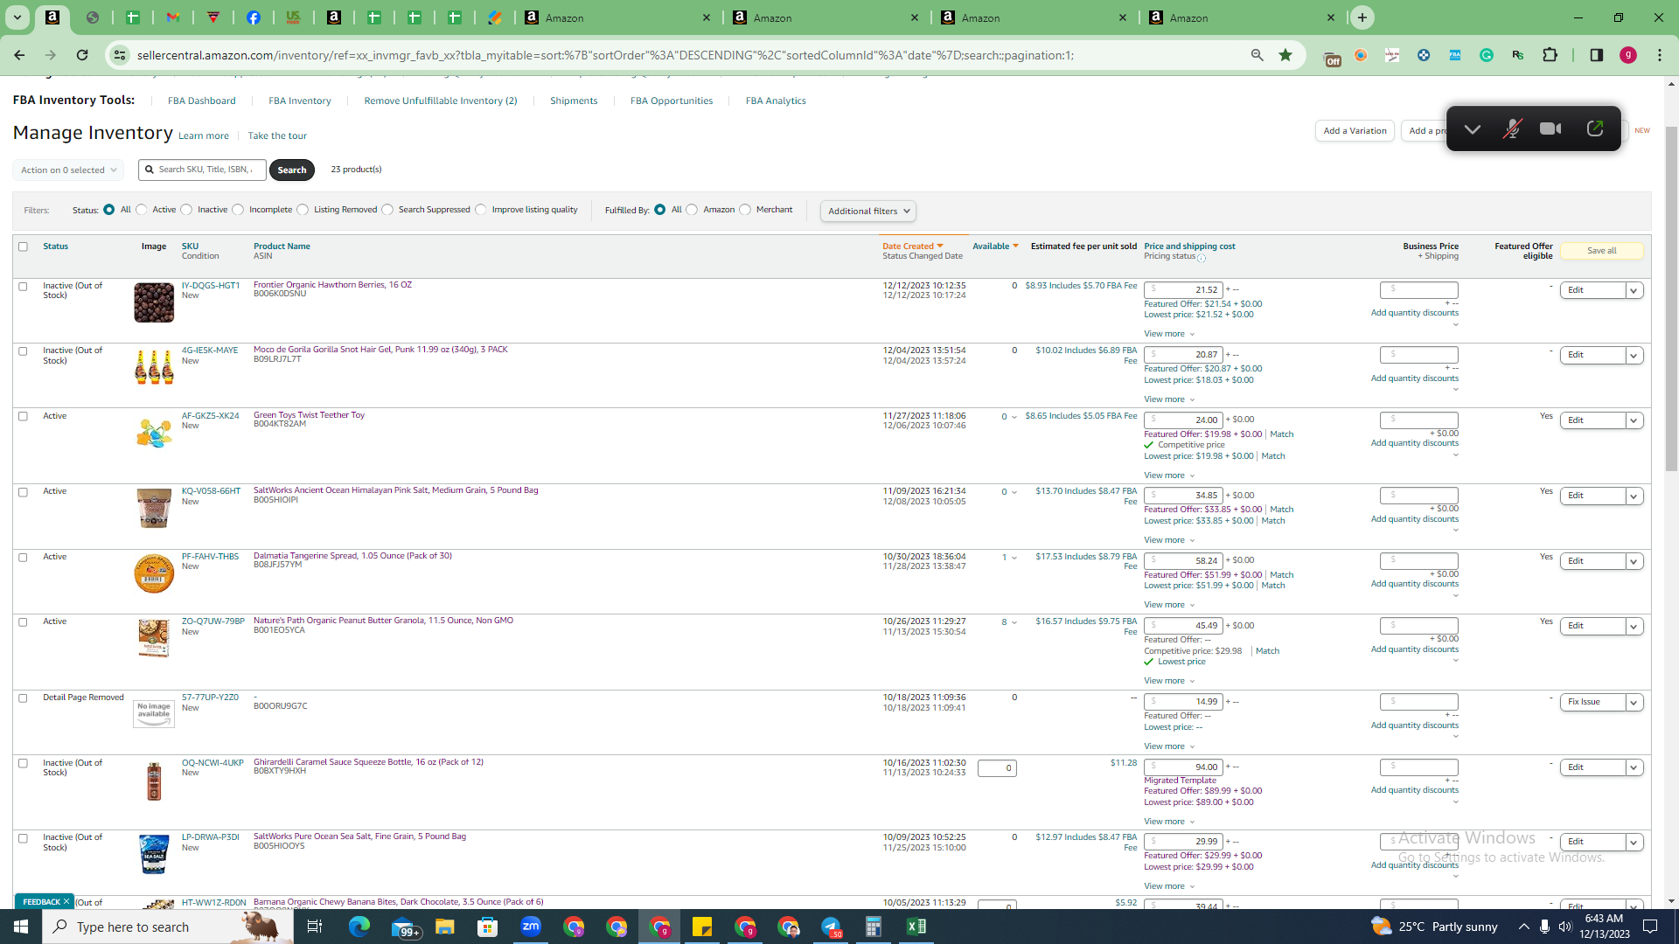This screenshot has width=1679, height=944.
Task: Open Telegram from the taskbar
Action: [831, 927]
